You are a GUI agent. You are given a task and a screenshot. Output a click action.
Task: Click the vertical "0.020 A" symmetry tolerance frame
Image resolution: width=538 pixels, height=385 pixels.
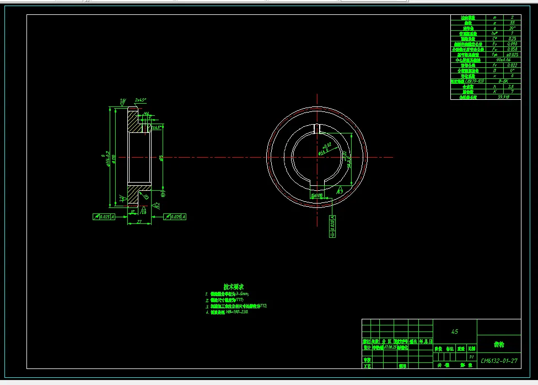[x=332, y=226]
